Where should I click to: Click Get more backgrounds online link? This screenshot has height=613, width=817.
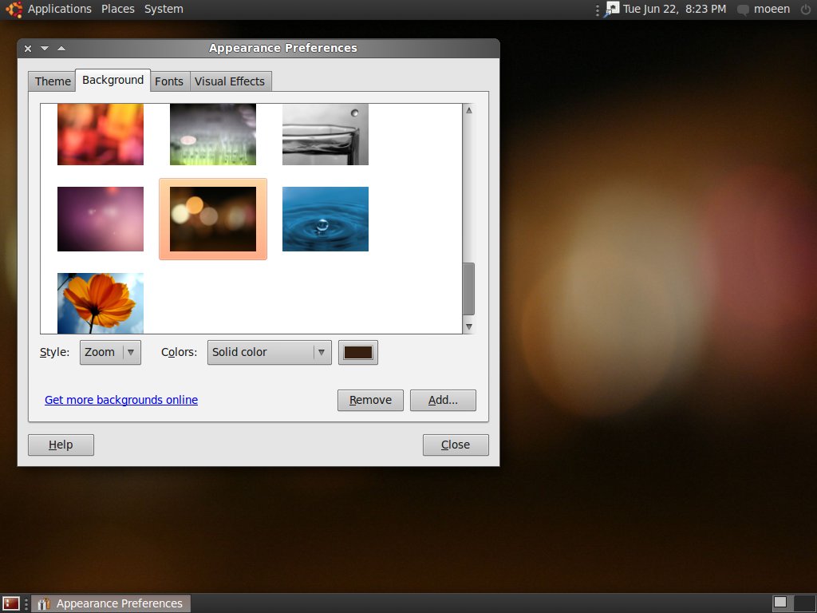(121, 400)
